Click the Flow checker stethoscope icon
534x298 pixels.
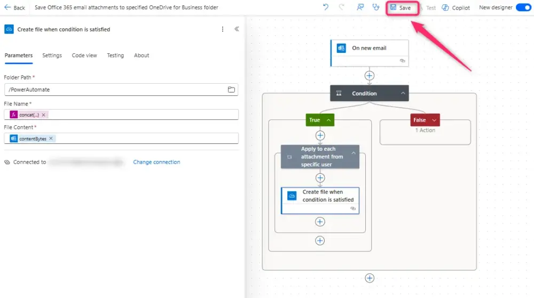click(x=376, y=7)
